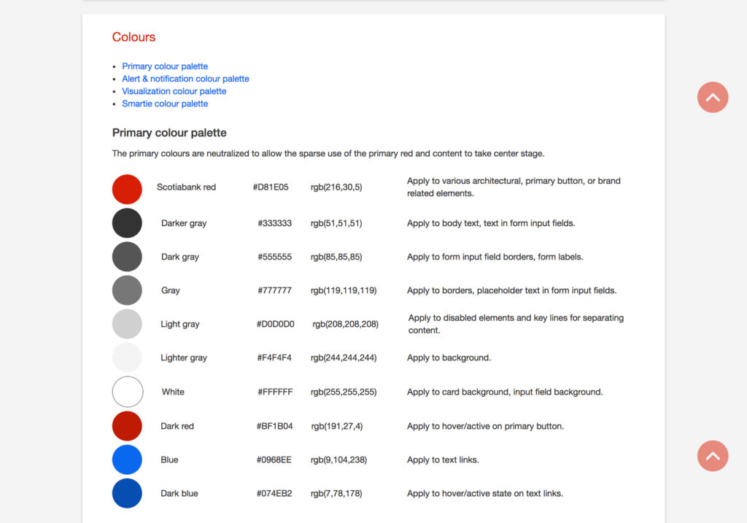
Task: Click the upper back-to-top arrow icon
Action: 713,97
